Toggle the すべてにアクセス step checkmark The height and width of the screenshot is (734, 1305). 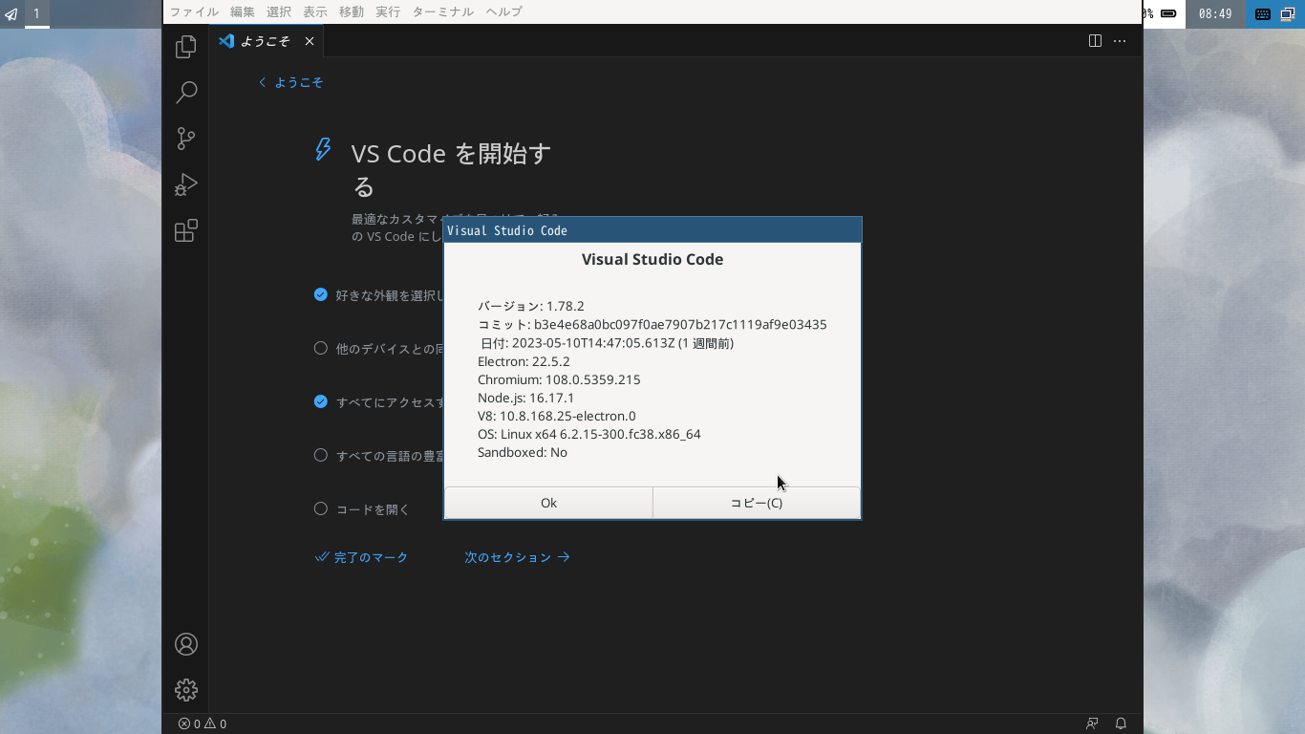coord(321,401)
